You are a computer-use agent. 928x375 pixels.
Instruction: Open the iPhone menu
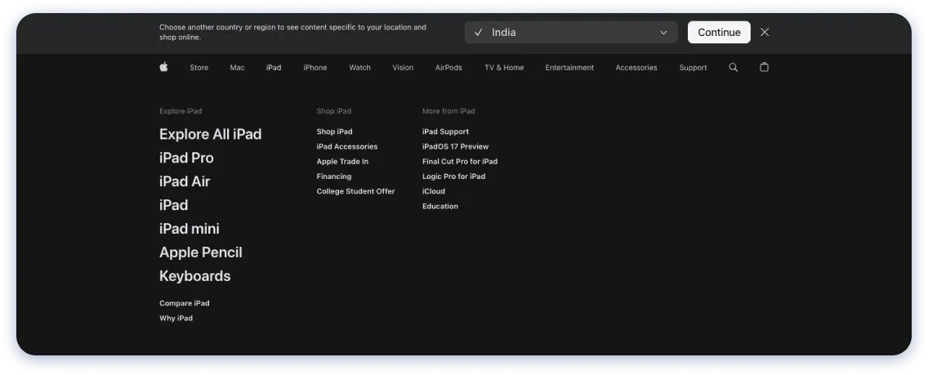pos(315,68)
